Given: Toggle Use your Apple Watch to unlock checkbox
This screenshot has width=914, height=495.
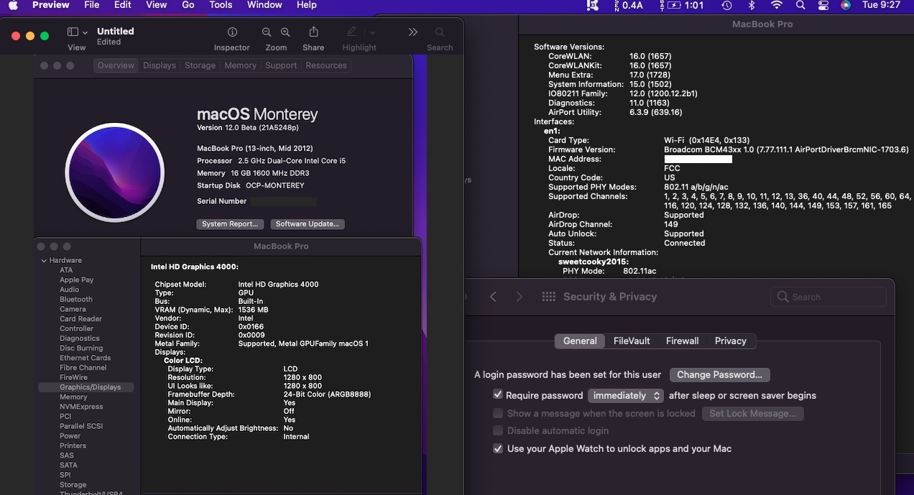Looking at the screenshot, I should click(x=497, y=448).
